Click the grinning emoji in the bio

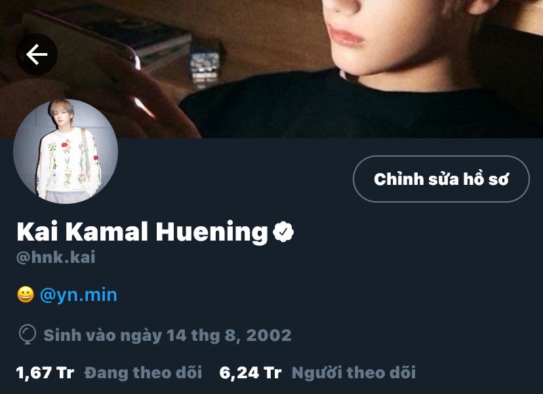(x=26, y=294)
